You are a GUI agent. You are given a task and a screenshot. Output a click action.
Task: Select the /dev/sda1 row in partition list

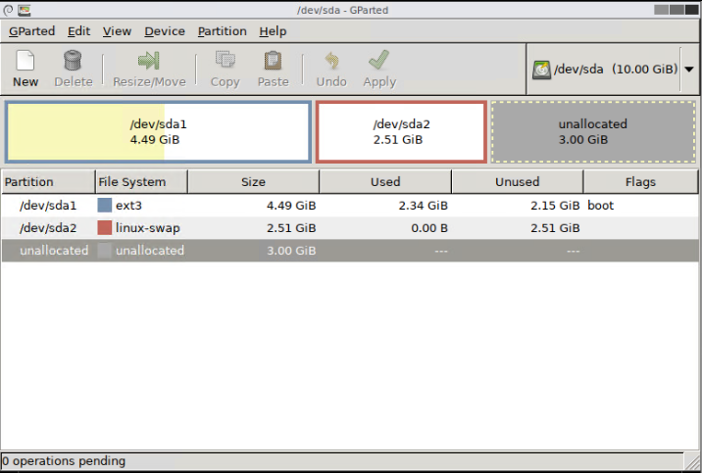tap(350, 206)
